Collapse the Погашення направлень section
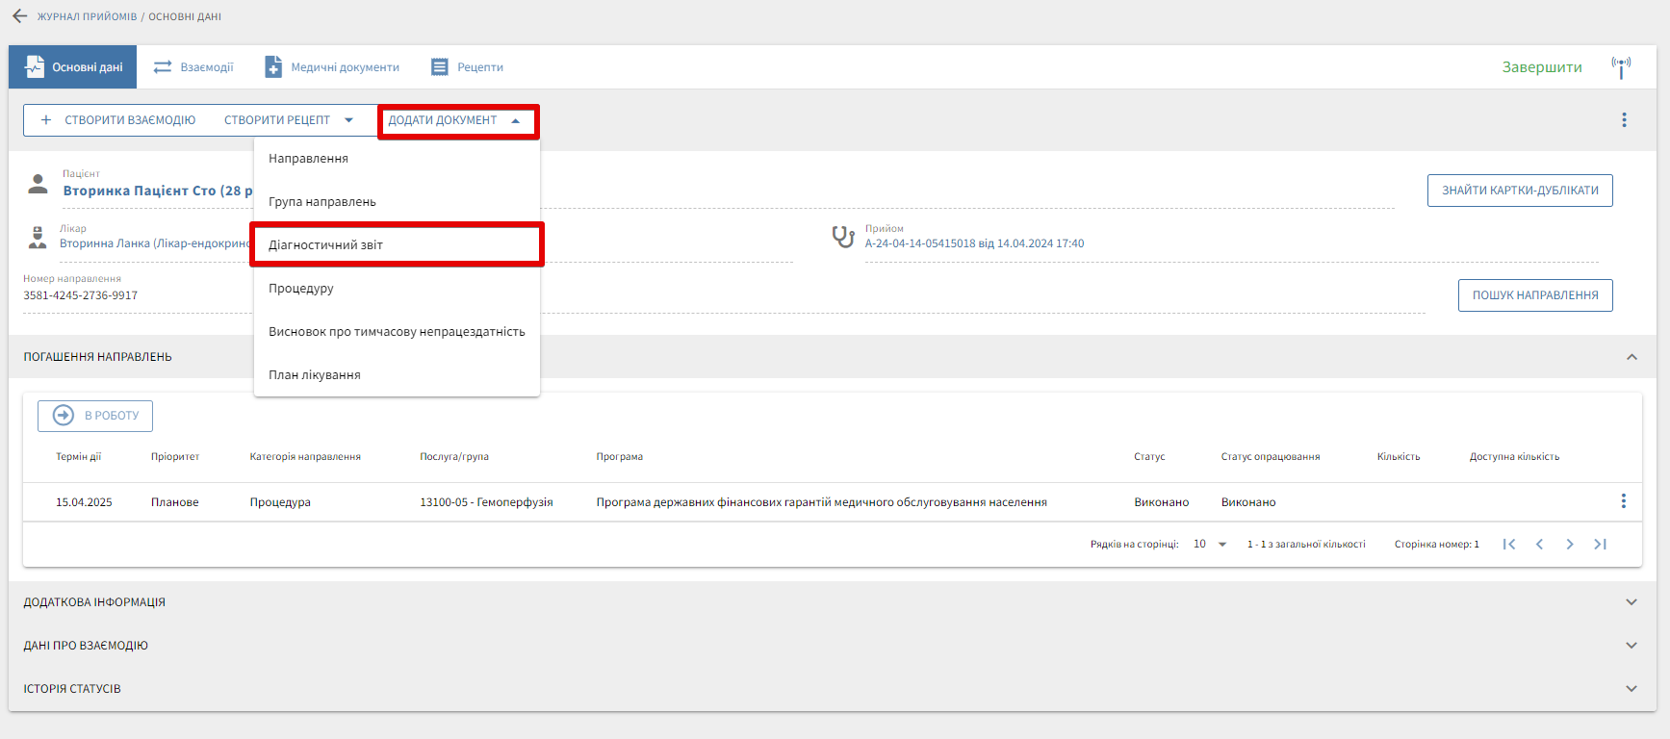The height and width of the screenshot is (739, 1670). (1631, 357)
